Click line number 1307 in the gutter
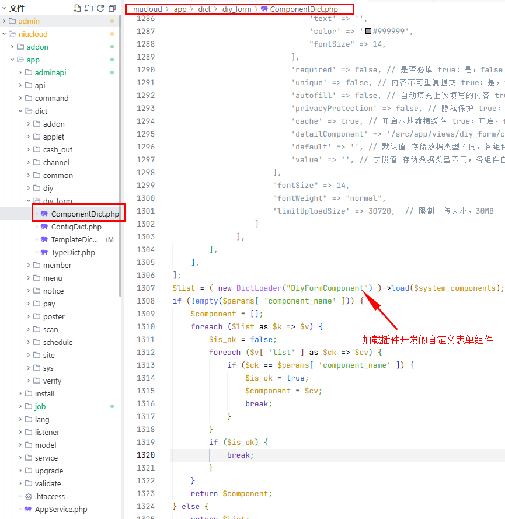This screenshot has width=505, height=519. 145,288
